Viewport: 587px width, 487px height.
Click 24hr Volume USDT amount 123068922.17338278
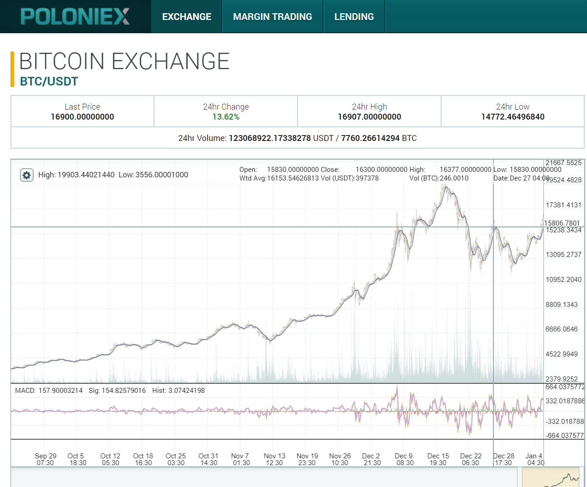coord(270,138)
